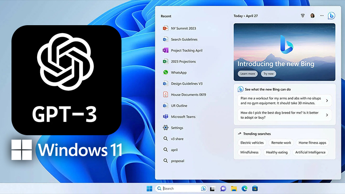Click the Settings gear icon in Recent list
Image resolution: width=345 pixels, height=194 pixels.
pos(166,128)
